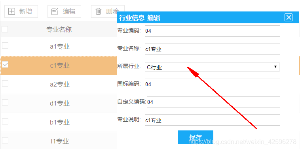Click the 编辑 edit button
This screenshot has width=300, height=149.
click(64, 11)
